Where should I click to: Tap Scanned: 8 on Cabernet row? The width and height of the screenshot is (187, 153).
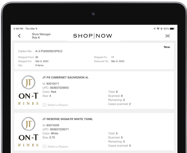click(115, 96)
